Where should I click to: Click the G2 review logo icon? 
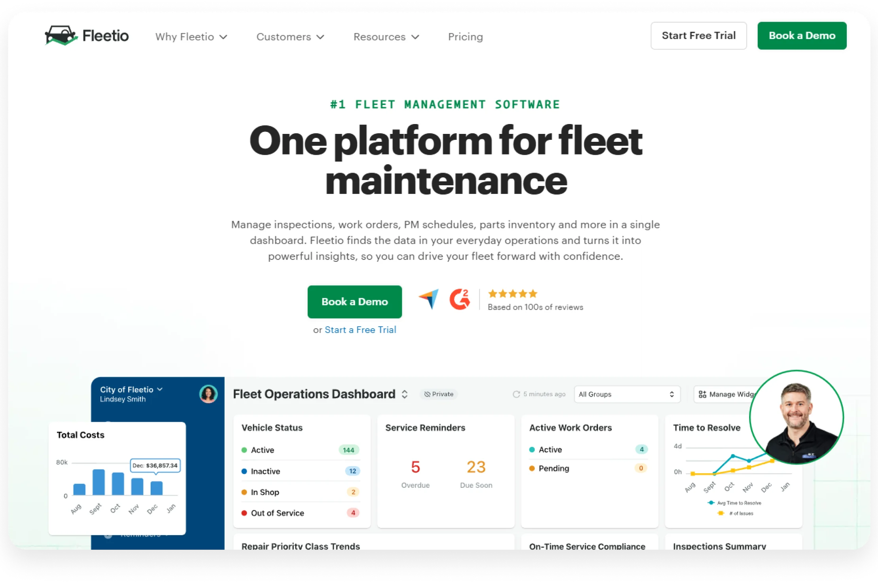tap(460, 299)
